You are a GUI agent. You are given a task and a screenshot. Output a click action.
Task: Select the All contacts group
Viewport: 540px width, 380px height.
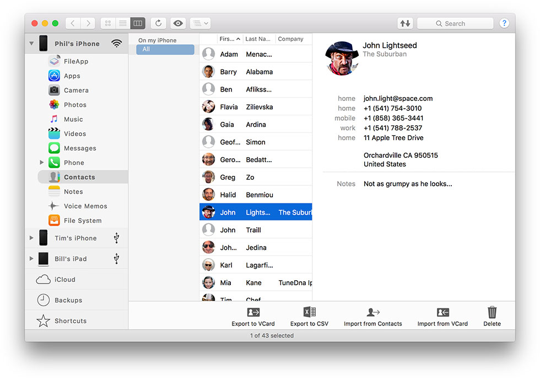[x=165, y=50]
